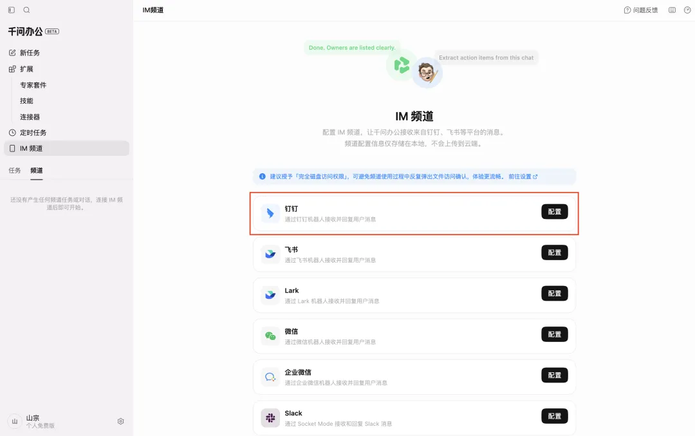Viewport: 695px width, 436px height.
Task: Click 配置 button for 微信
Action: [x=555, y=334]
